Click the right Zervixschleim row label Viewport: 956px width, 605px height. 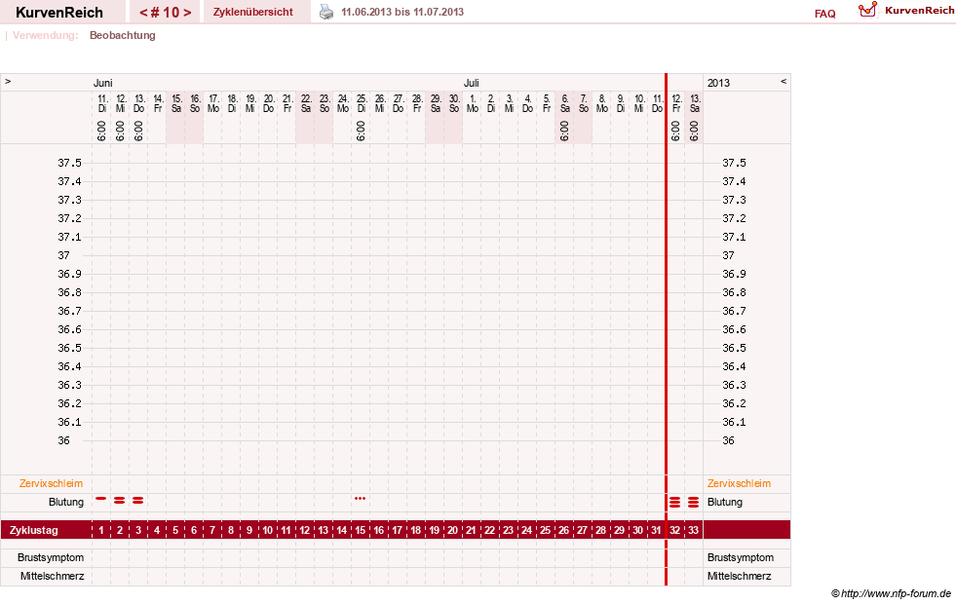click(739, 484)
